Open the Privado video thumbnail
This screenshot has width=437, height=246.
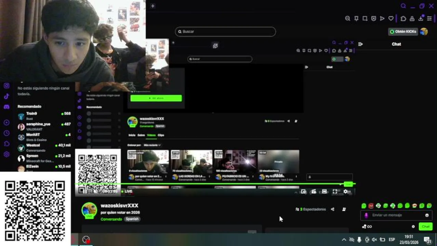278,162
